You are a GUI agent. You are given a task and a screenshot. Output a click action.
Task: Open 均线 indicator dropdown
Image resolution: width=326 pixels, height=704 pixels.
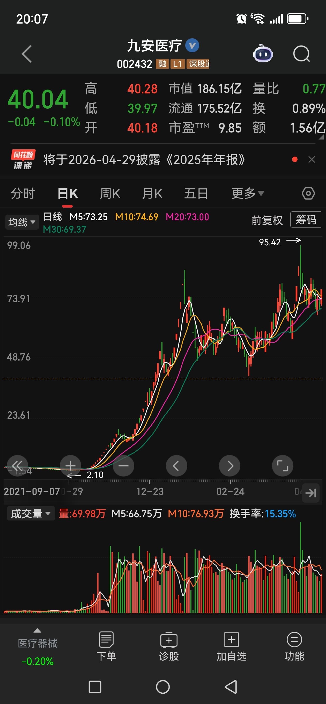22,222
